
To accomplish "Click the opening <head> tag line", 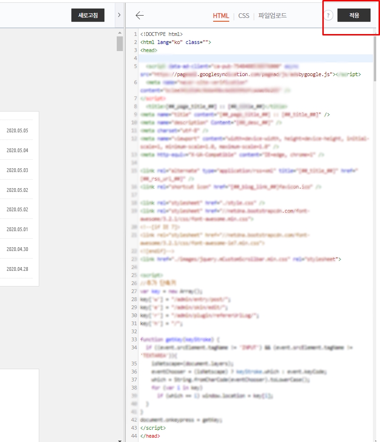I will tap(149, 50).
